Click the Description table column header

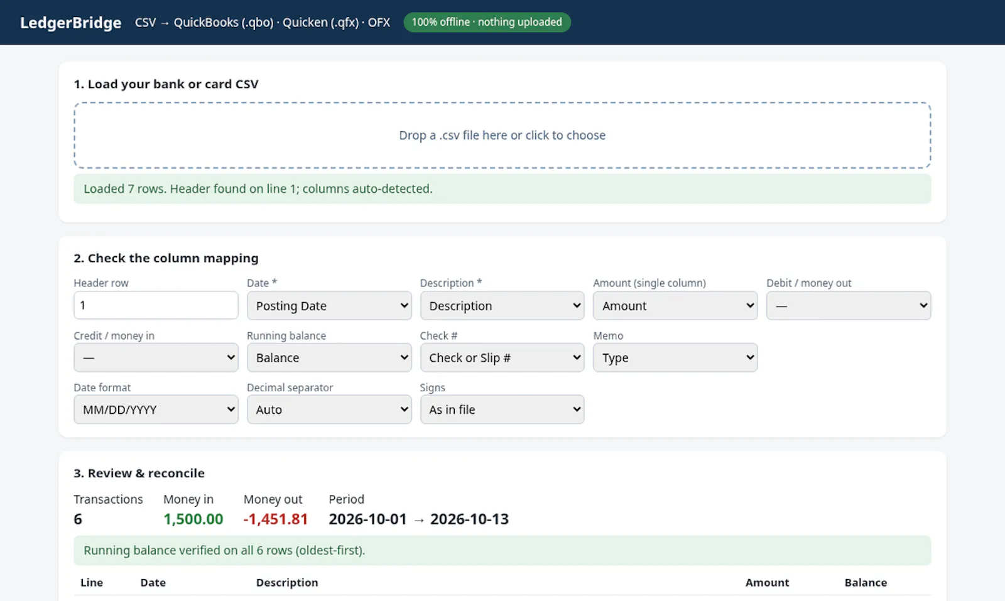click(x=287, y=583)
